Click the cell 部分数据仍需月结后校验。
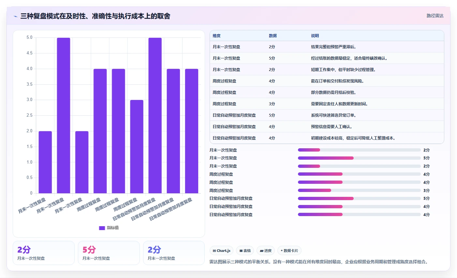 (333, 93)
